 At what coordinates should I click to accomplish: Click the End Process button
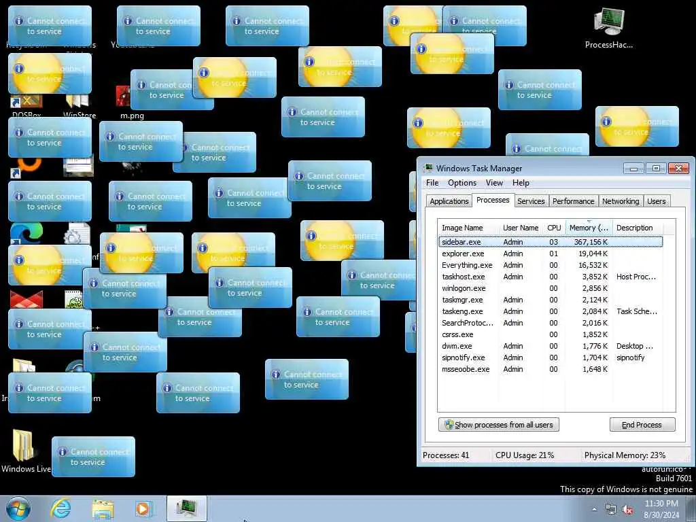642,425
